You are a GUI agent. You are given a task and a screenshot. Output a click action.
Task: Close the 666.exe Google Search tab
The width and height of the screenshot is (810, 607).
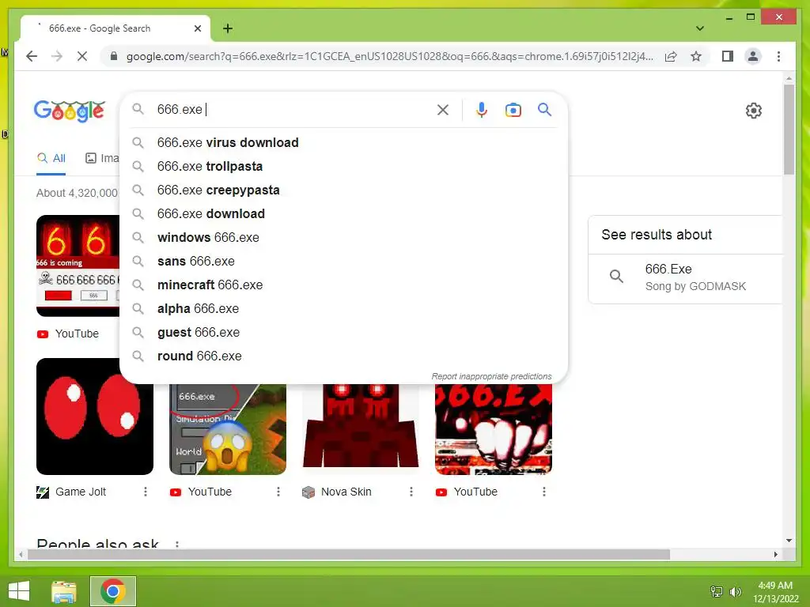coord(197,28)
